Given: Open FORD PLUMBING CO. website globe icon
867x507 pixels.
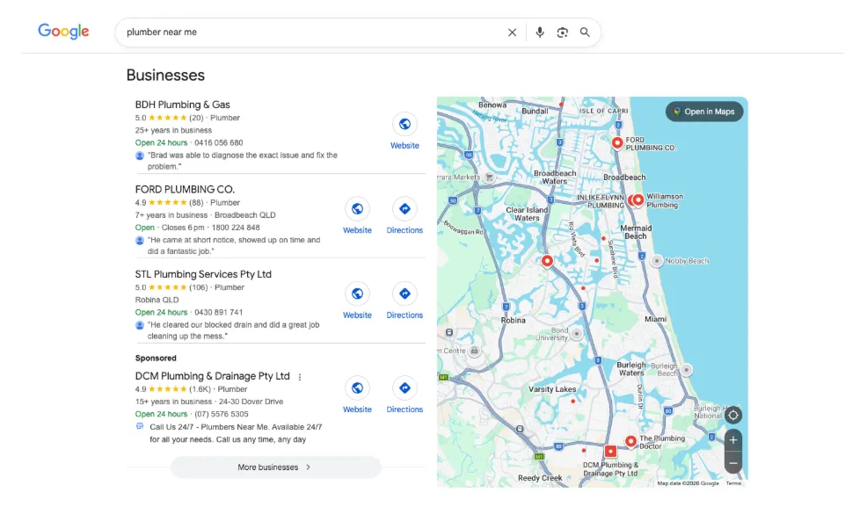Looking at the screenshot, I should point(357,209).
